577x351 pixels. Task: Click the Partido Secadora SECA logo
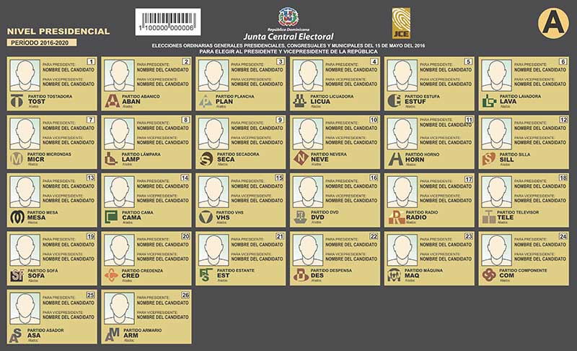point(206,159)
